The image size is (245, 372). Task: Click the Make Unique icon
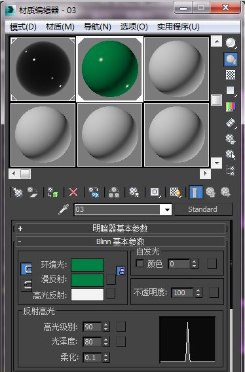[114, 192]
